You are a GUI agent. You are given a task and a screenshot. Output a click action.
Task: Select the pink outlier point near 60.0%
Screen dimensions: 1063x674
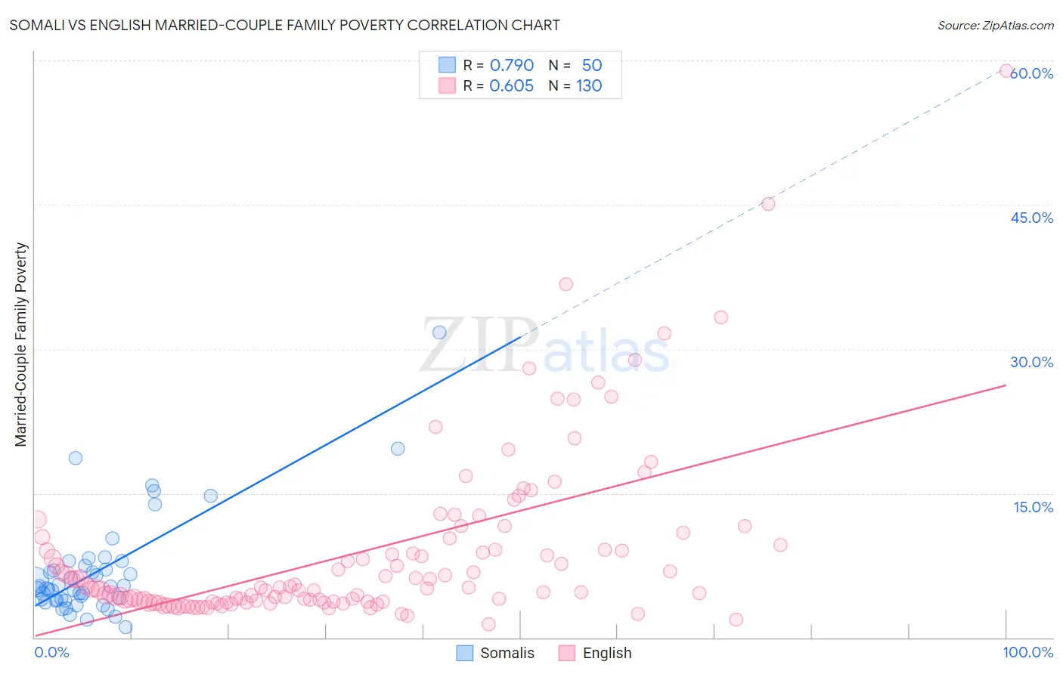point(1006,71)
